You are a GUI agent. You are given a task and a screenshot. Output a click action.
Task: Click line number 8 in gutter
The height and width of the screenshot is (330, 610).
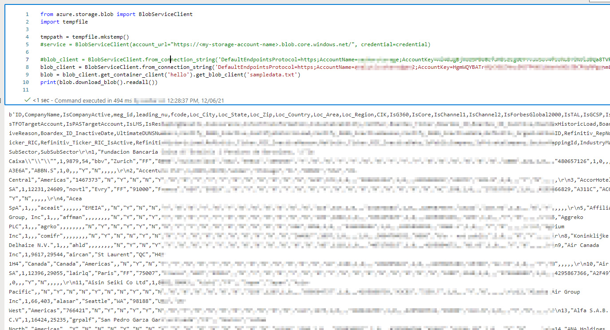point(28,67)
